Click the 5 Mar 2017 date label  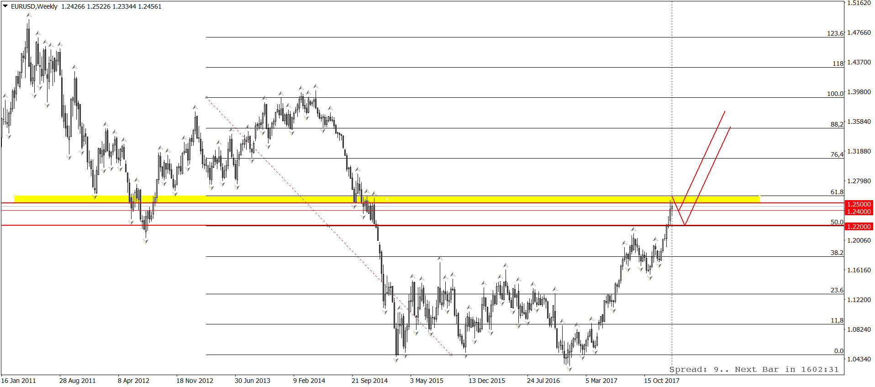pyautogui.click(x=601, y=381)
